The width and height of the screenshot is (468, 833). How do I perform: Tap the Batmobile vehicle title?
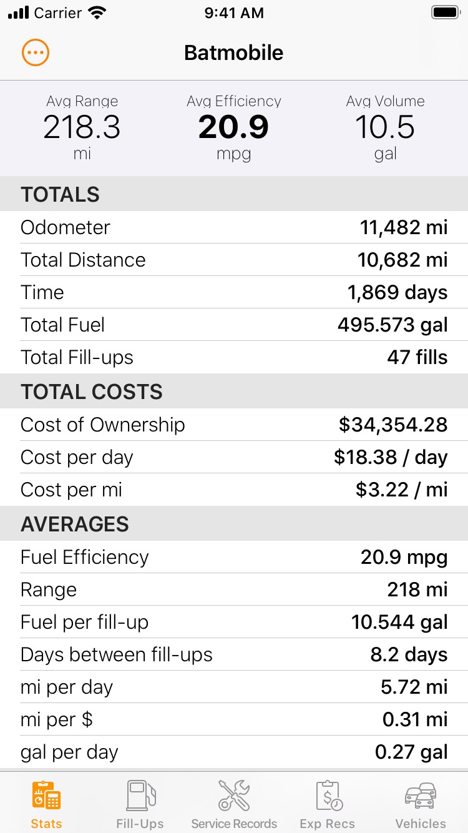pyautogui.click(x=234, y=53)
